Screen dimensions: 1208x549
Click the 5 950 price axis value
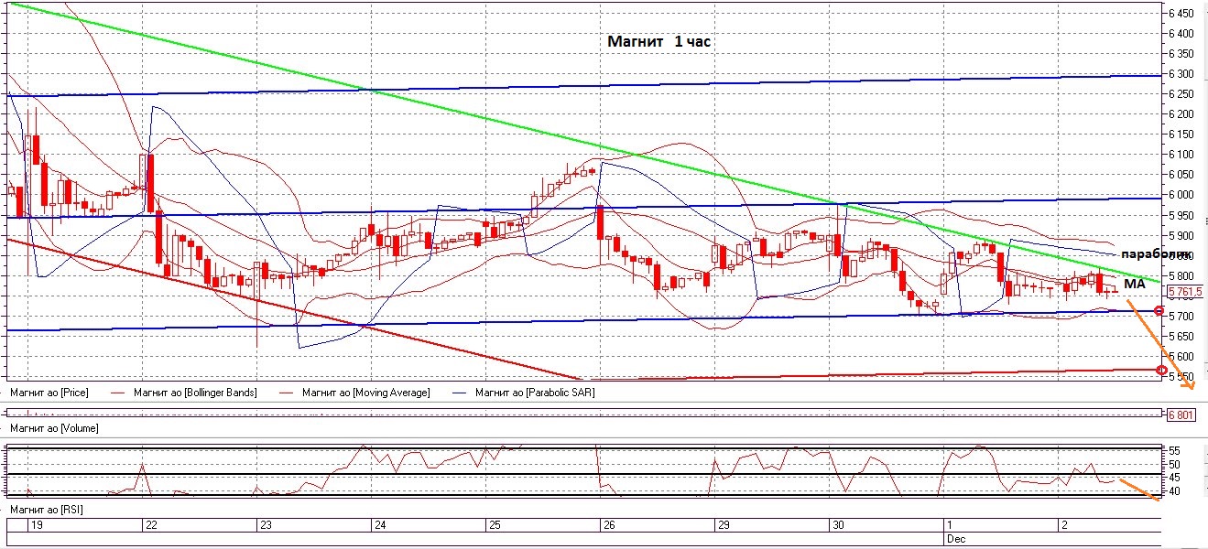tap(1181, 215)
